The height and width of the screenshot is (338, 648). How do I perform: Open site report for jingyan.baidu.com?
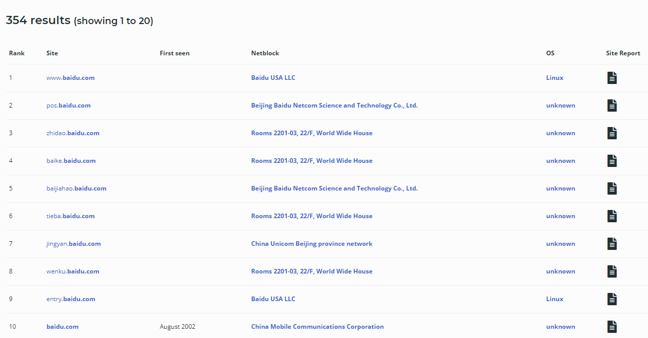pos(612,244)
